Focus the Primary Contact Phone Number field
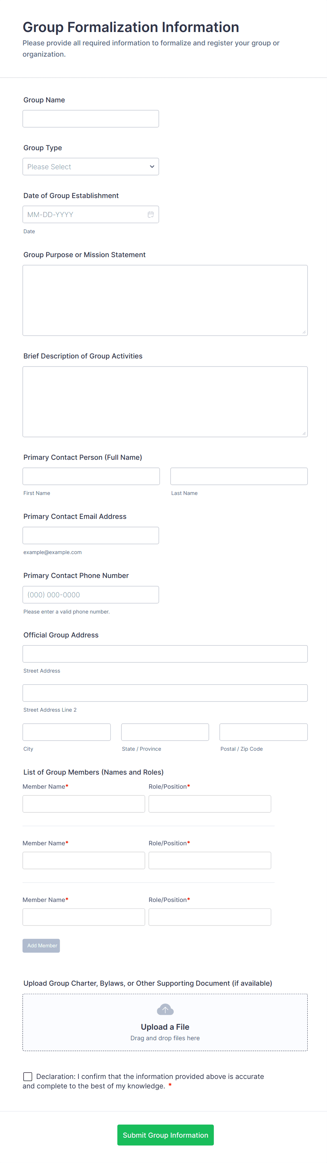Image resolution: width=327 pixels, height=1163 pixels. tap(91, 595)
